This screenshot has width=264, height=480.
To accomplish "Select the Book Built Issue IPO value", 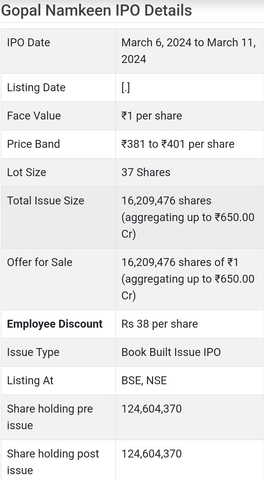I will coord(171,352).
